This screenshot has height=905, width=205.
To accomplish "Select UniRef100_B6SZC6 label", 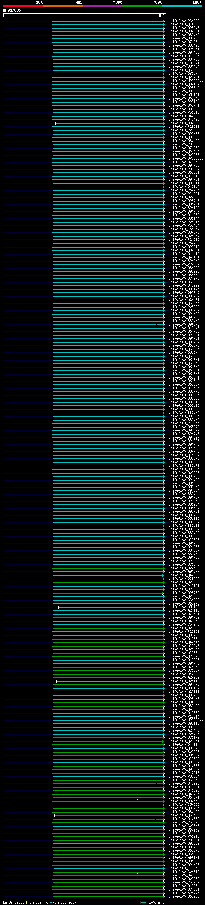I will click(184, 896).
